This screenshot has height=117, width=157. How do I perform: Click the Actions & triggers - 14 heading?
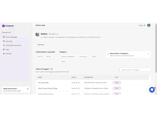tap(44, 69)
